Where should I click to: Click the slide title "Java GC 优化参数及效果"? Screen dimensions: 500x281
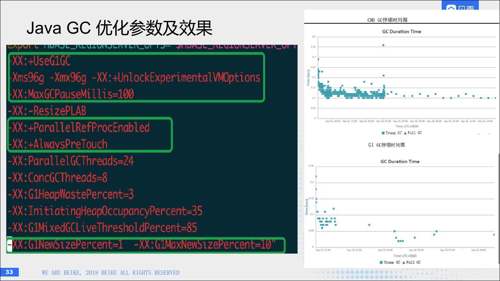click(119, 28)
